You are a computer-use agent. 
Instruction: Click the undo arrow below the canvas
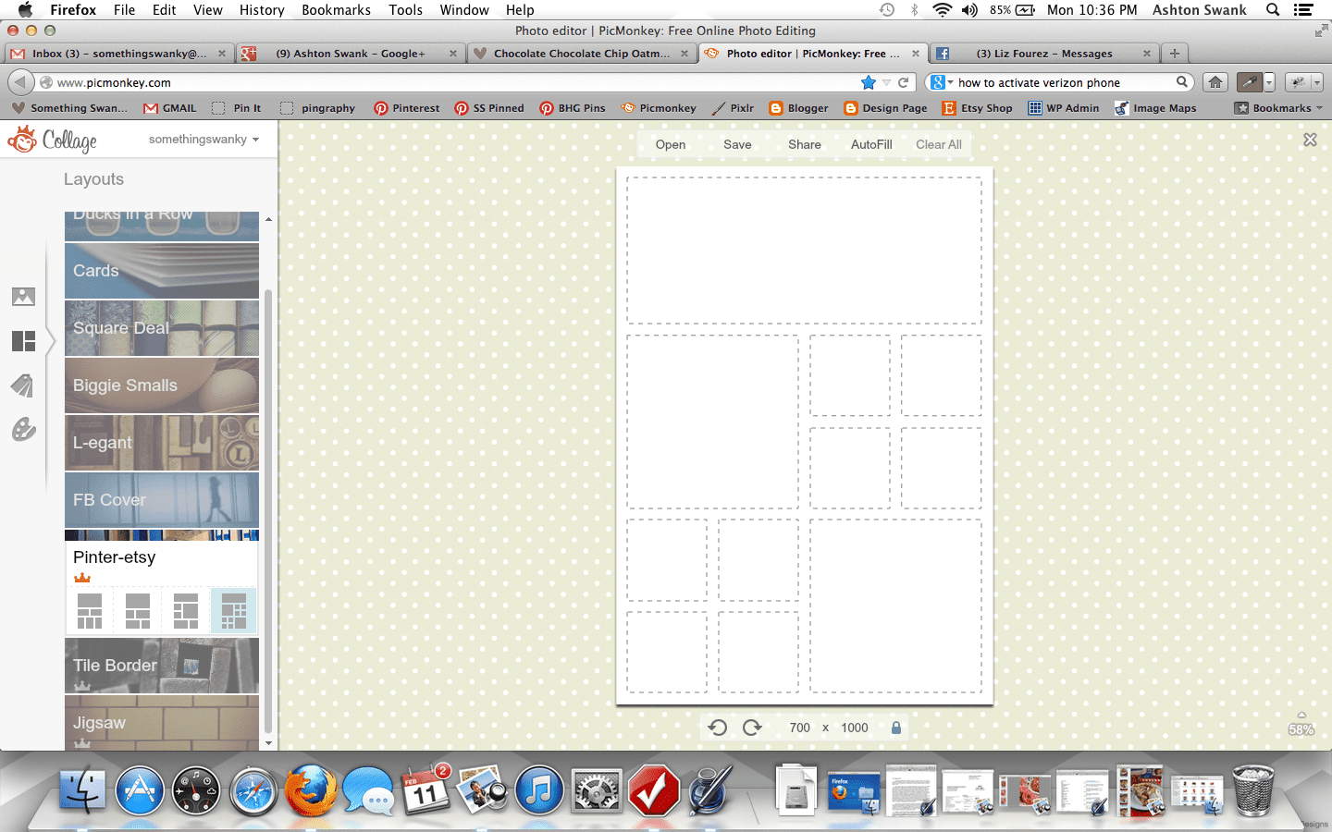[x=717, y=728]
